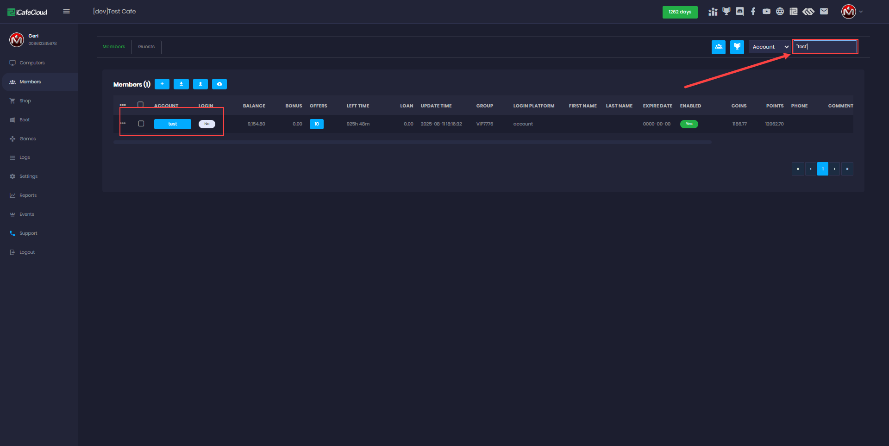Image resolution: width=889 pixels, height=446 pixels.
Task: Click the blue member groups button
Action: (719, 47)
